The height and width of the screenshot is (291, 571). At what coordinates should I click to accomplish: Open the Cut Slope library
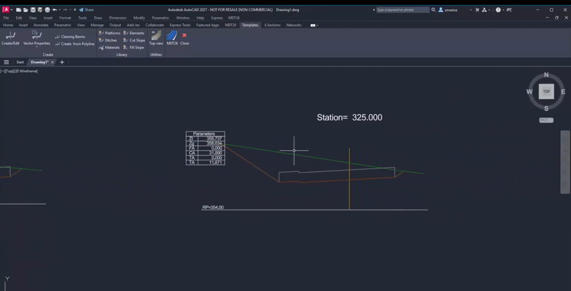134,41
